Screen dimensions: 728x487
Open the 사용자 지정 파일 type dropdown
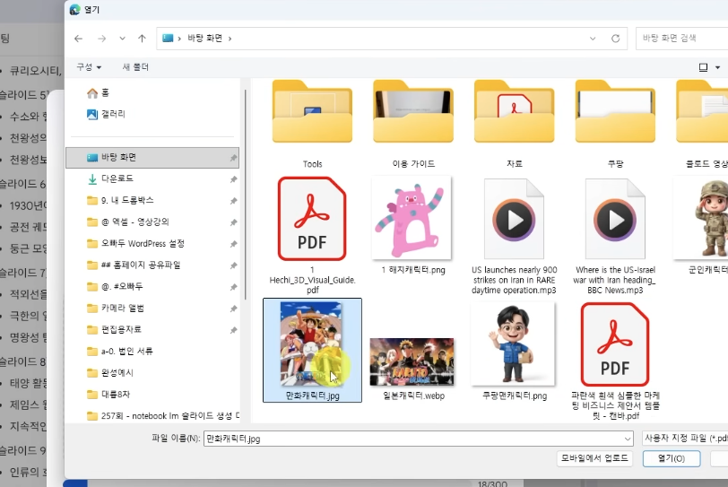point(685,439)
